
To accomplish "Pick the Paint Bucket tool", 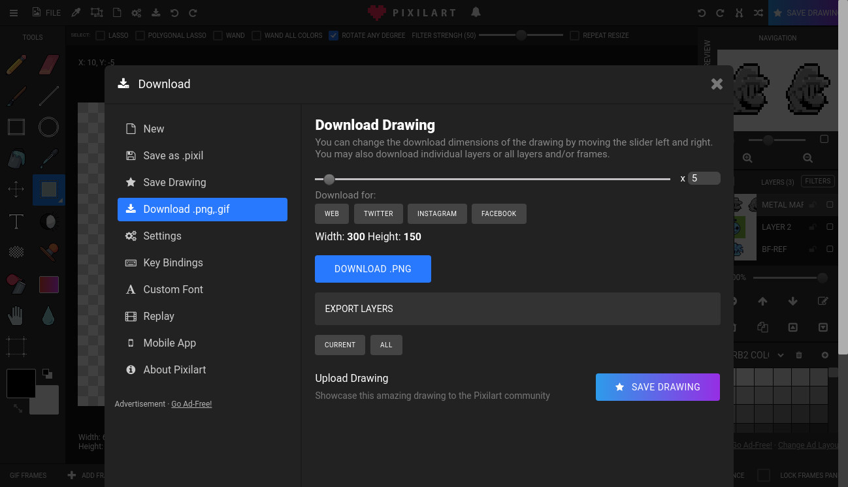I will [x=16, y=158].
